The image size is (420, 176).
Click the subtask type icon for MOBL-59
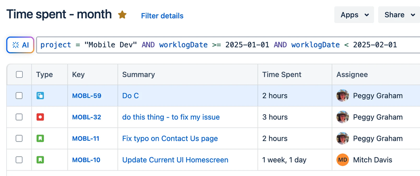click(x=40, y=96)
